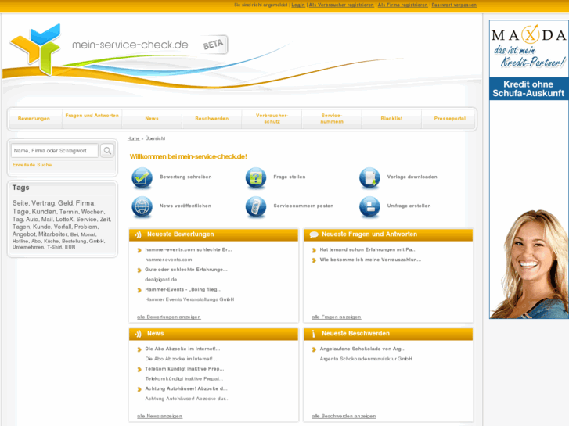This screenshot has width=569, height=426.
Task: Click the T-Shirt tag in Tags cloud
Action: [x=55, y=247]
